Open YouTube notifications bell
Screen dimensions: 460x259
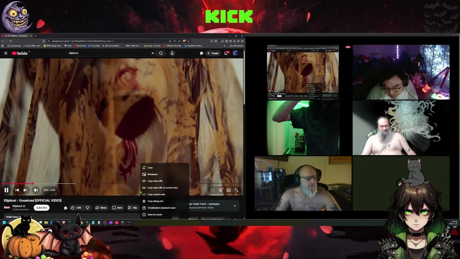[226, 53]
